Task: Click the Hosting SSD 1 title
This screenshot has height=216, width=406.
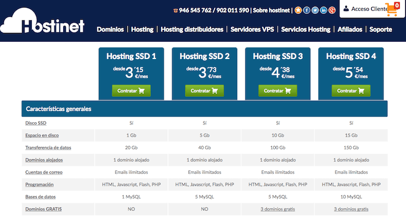Action: click(x=131, y=56)
